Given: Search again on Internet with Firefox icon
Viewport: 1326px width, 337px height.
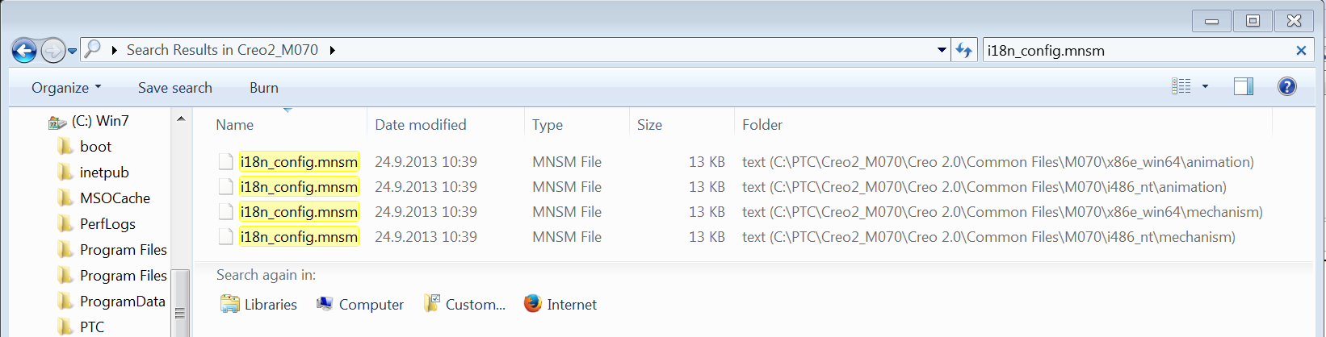Looking at the screenshot, I should tap(560, 304).
